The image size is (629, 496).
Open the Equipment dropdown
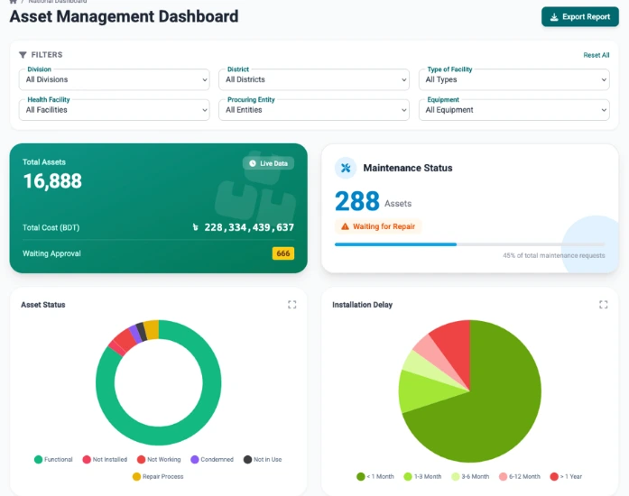coord(513,110)
